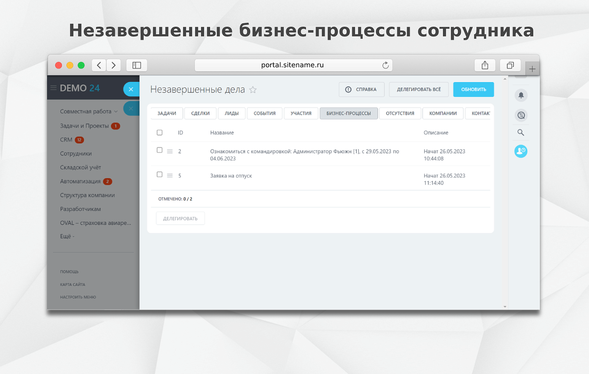Screen dimensions: 589x374
Task: Click the drag handle on row ID 5
Action: point(170,175)
